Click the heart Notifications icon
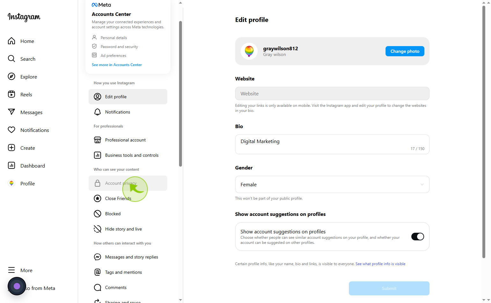This screenshot has height=303, width=491. [11, 130]
